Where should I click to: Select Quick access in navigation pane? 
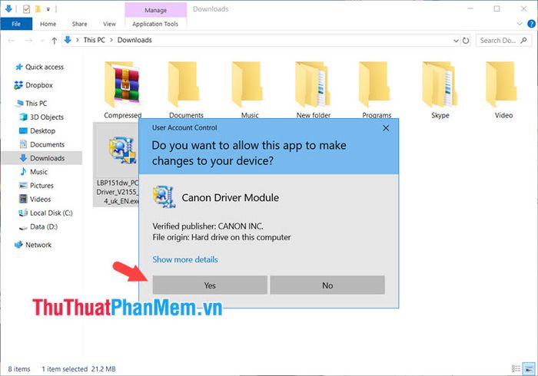pyautogui.click(x=45, y=67)
